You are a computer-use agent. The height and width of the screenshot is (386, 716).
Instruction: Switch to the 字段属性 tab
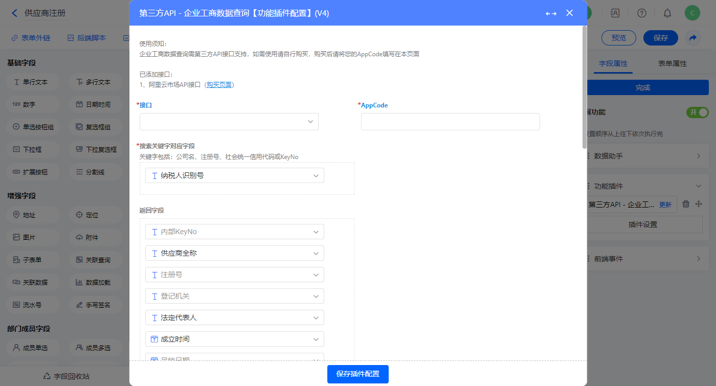pos(613,64)
